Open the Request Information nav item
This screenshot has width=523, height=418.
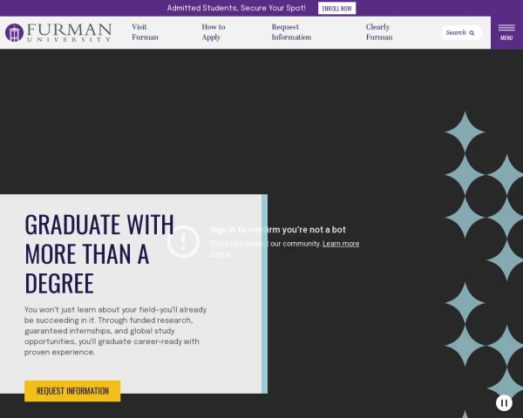pos(291,32)
